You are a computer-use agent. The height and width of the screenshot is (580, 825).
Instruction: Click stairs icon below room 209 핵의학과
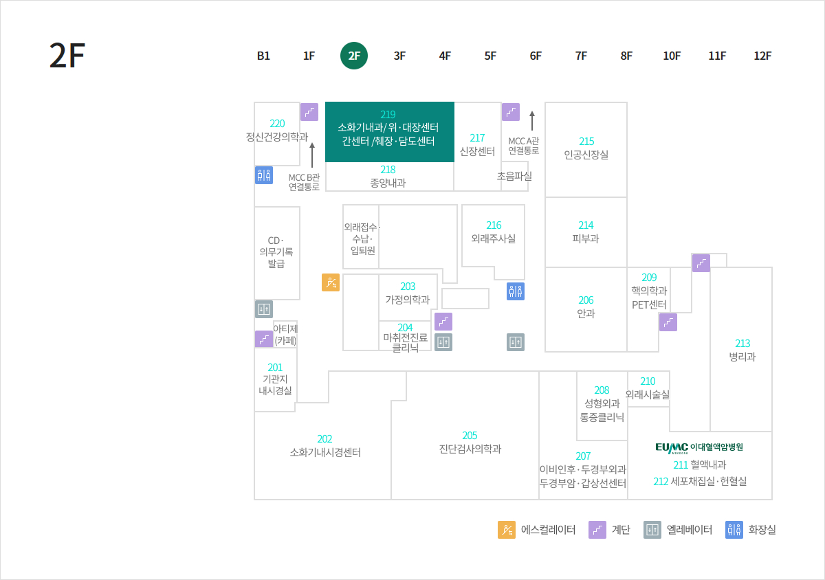pyautogui.click(x=668, y=322)
